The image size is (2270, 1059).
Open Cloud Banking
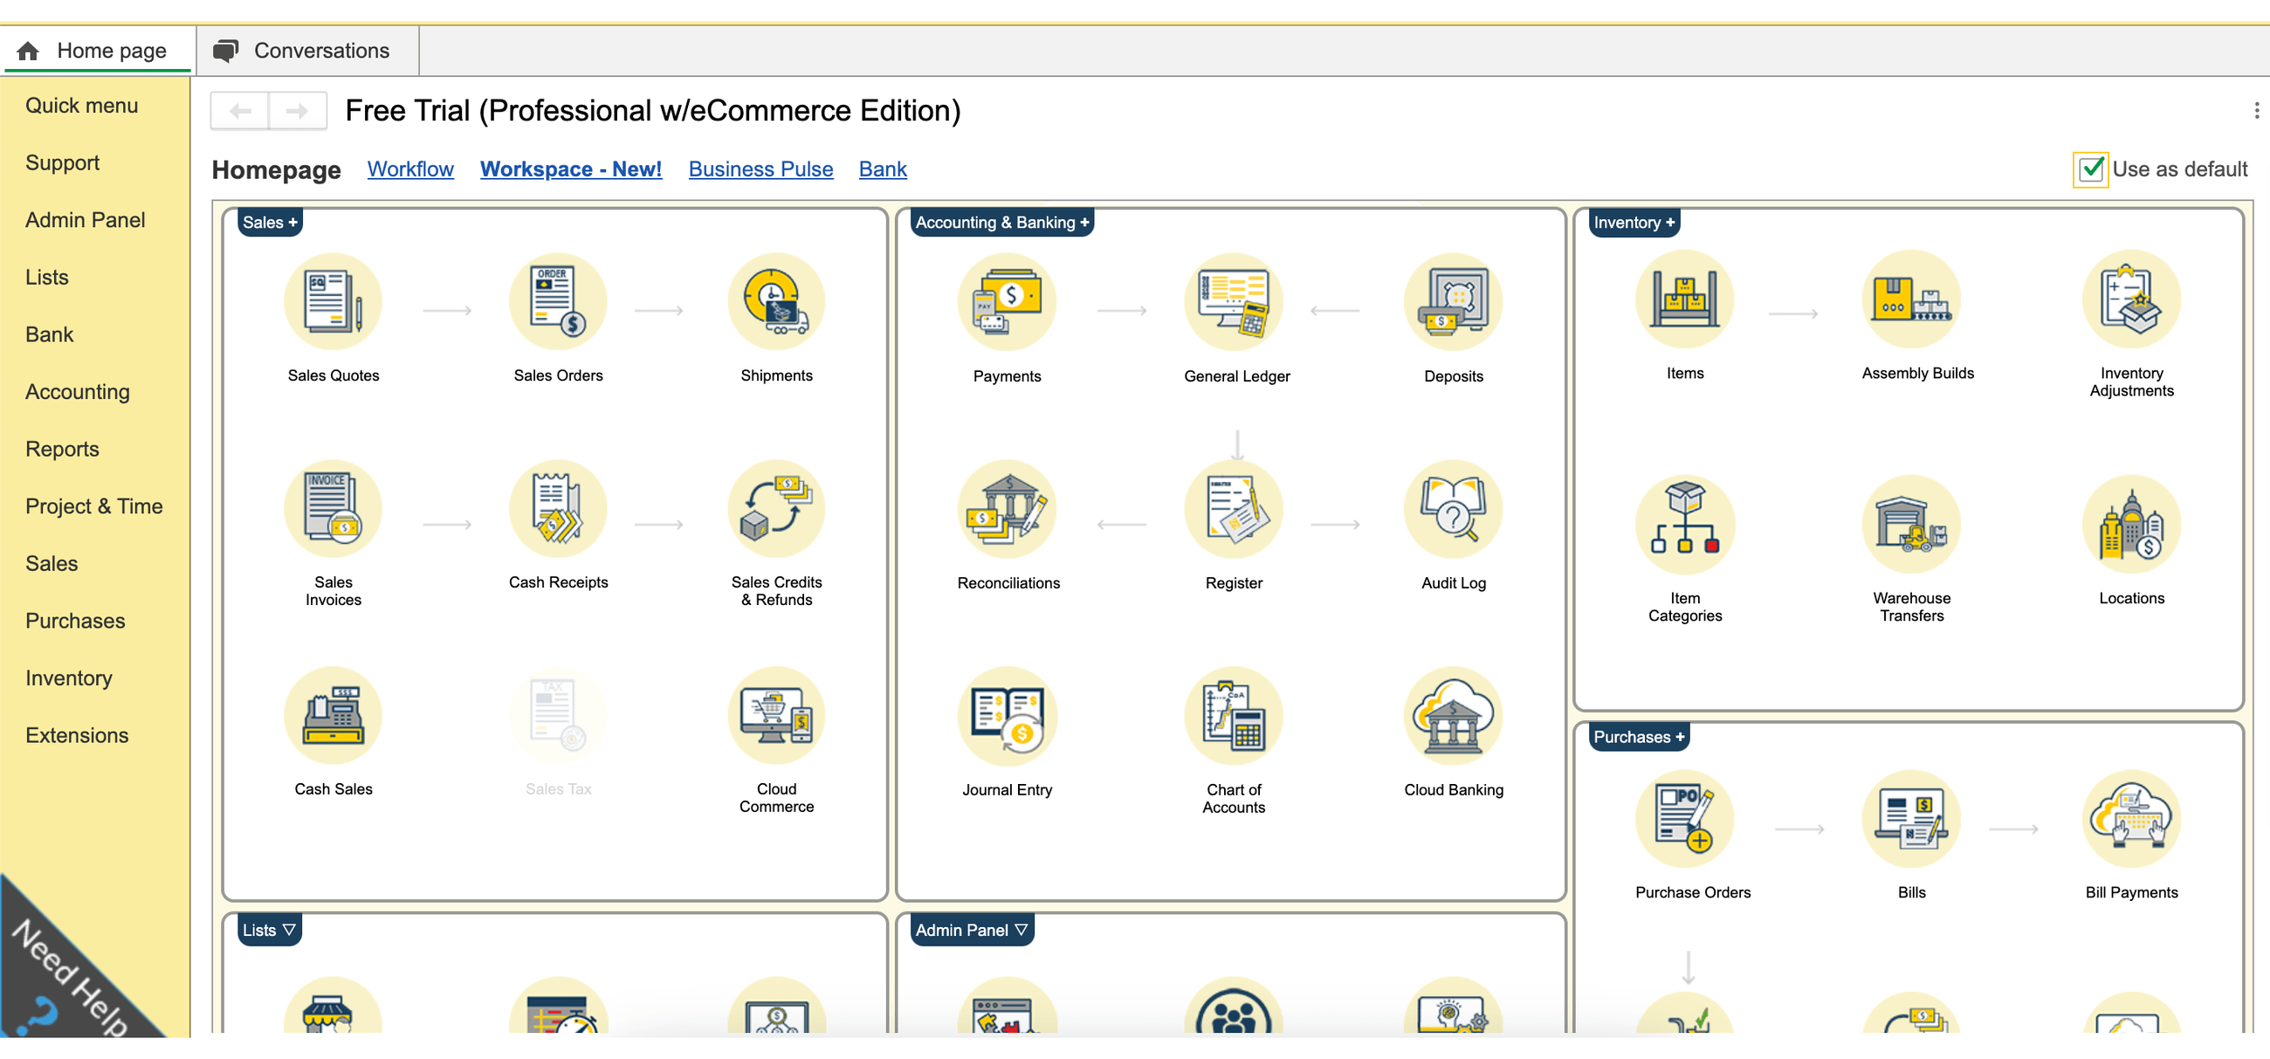click(1452, 715)
